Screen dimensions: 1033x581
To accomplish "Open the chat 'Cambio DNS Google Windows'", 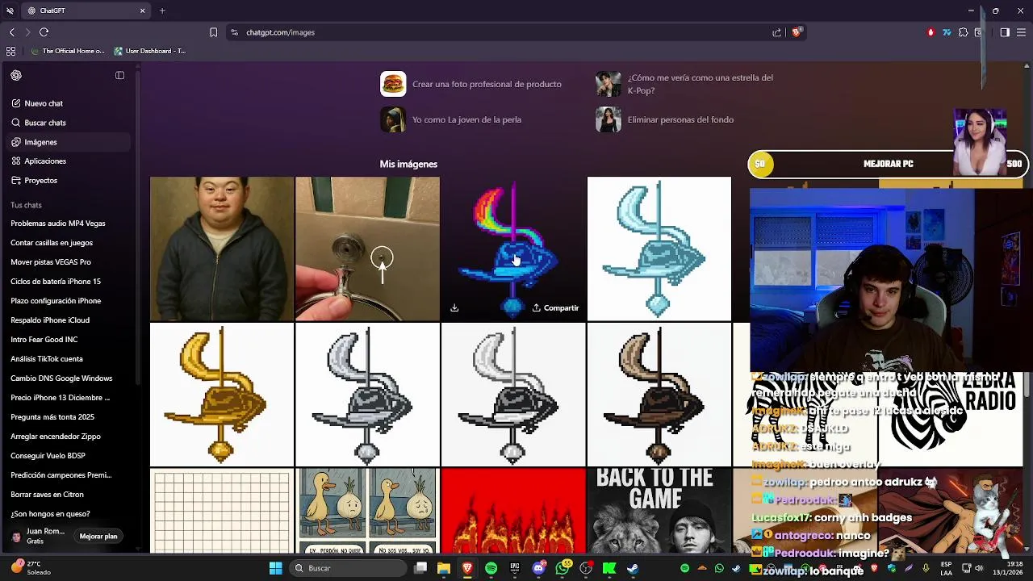I will 61,378.
